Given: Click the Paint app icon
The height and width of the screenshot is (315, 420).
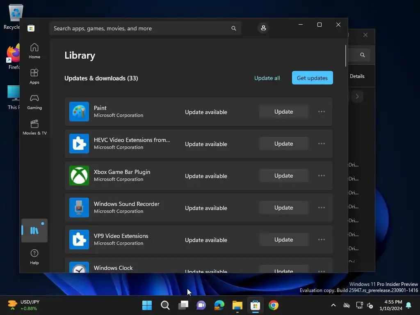Looking at the screenshot, I should [79, 112].
